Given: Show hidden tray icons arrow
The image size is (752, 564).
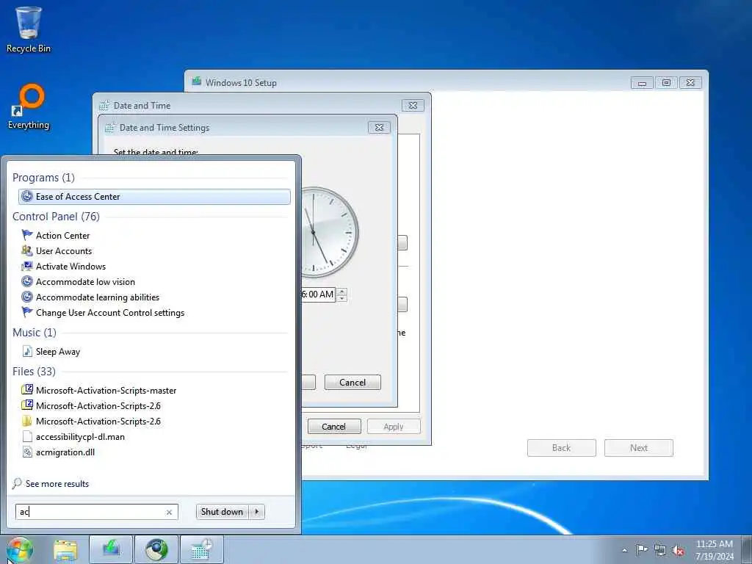Looking at the screenshot, I should point(624,550).
